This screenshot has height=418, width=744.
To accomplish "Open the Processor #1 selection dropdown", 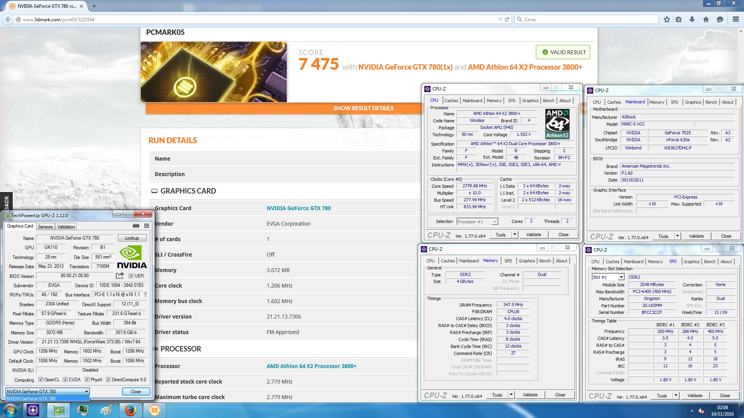I will (477, 222).
